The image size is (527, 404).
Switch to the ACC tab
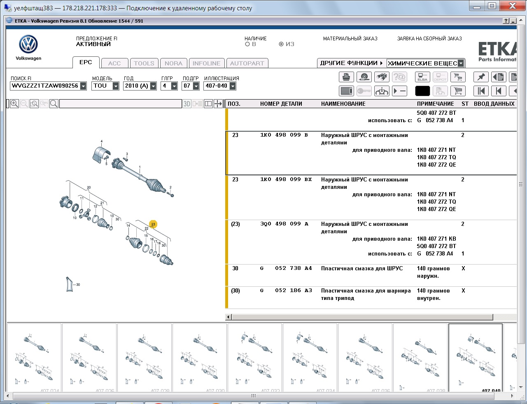(x=114, y=63)
